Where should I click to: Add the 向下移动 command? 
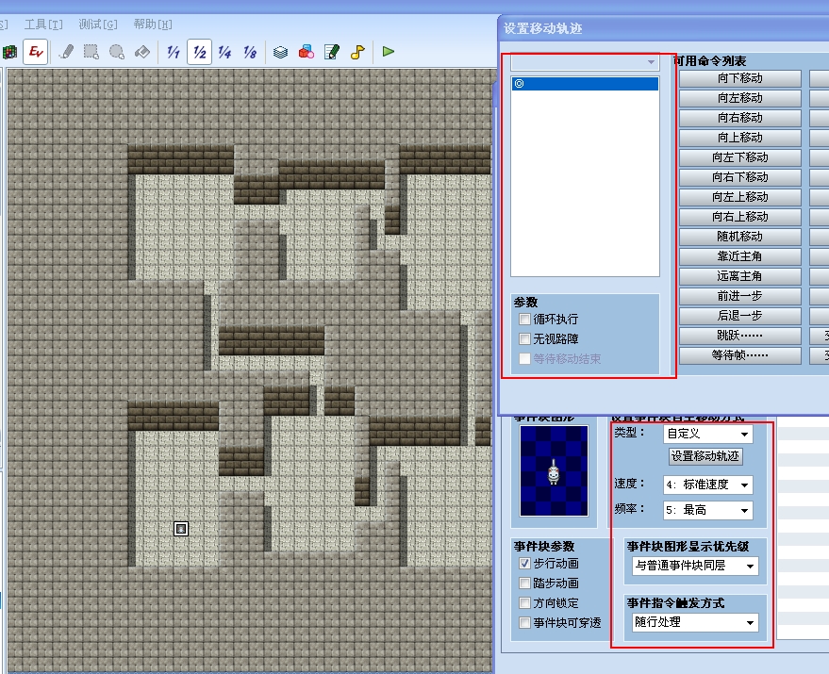pos(739,78)
